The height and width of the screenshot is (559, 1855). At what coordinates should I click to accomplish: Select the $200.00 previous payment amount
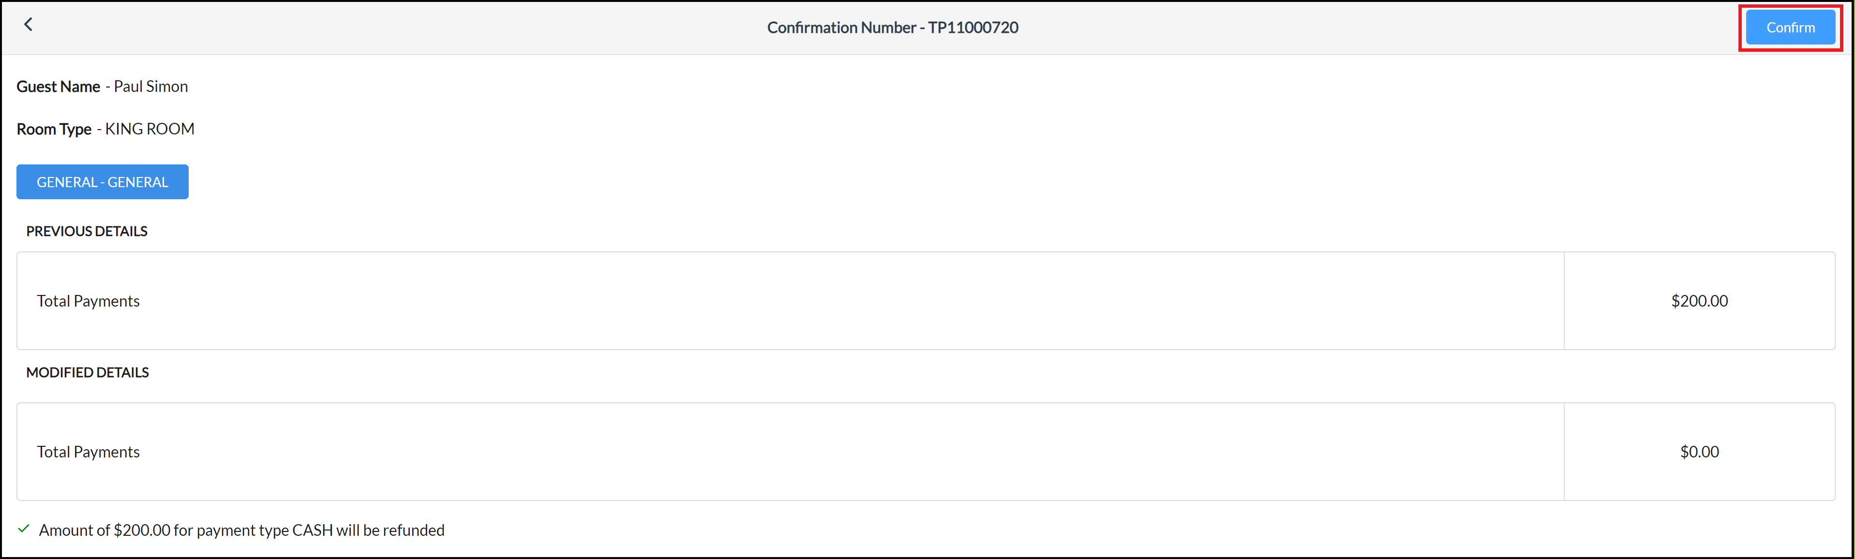point(1700,301)
